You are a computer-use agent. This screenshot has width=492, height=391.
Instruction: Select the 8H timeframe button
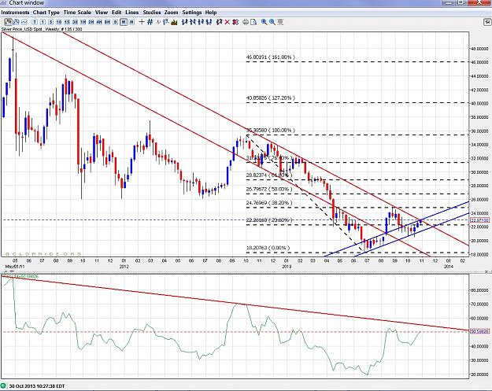tap(107, 22)
